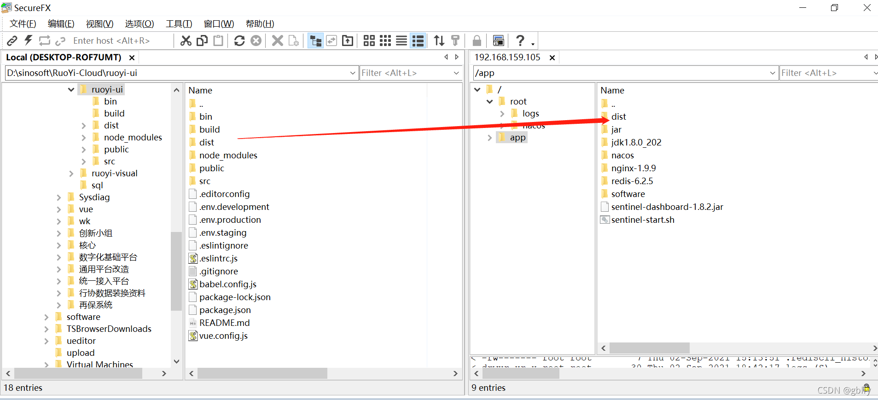The image size is (878, 400).
Task: Expand the node_modules tree node
Action: 83,137
